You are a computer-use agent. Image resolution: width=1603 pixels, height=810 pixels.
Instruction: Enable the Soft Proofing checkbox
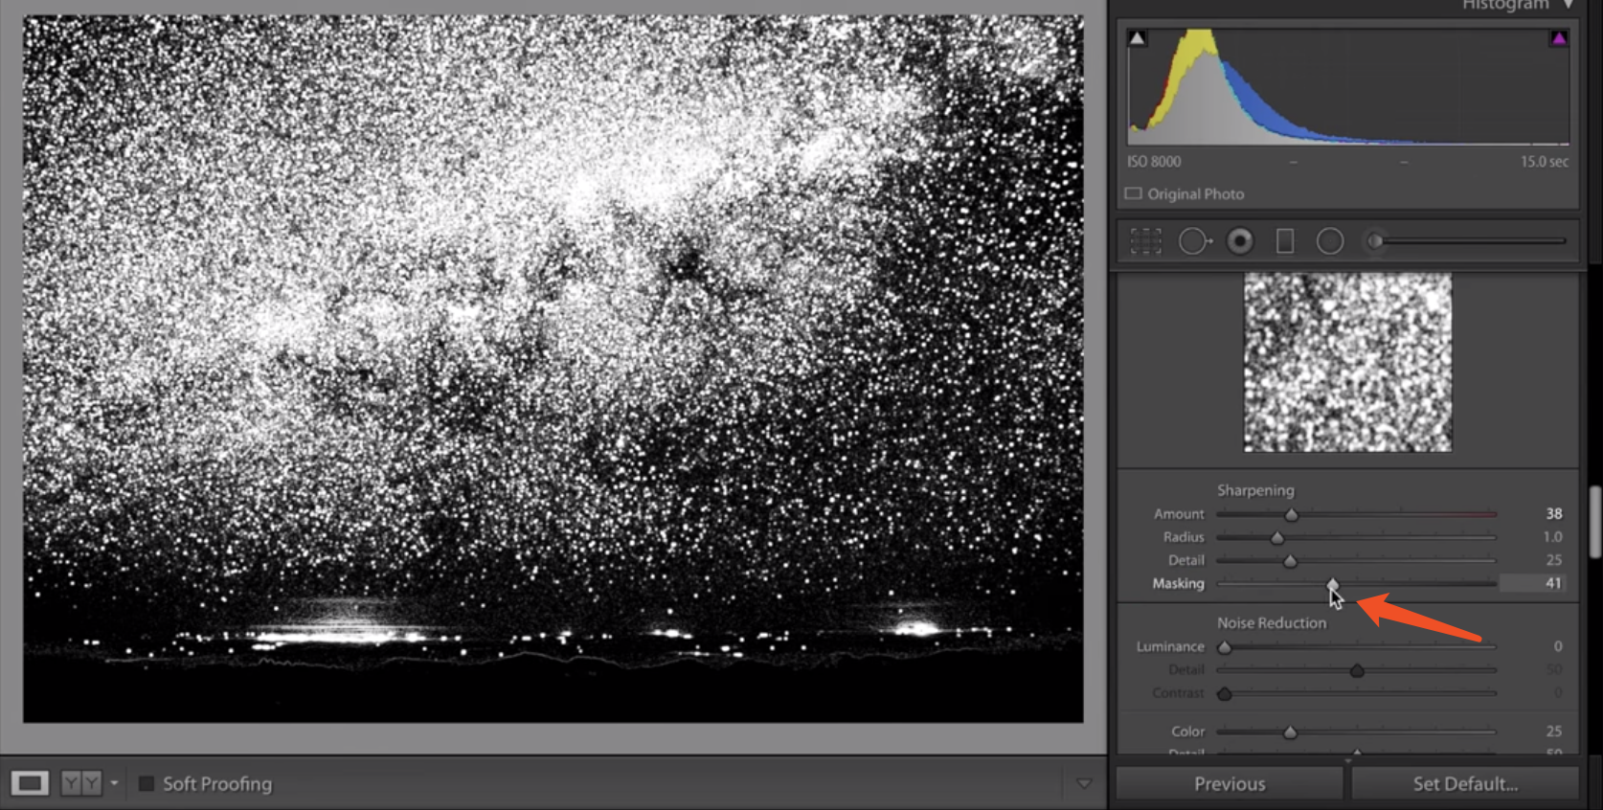pos(147,784)
